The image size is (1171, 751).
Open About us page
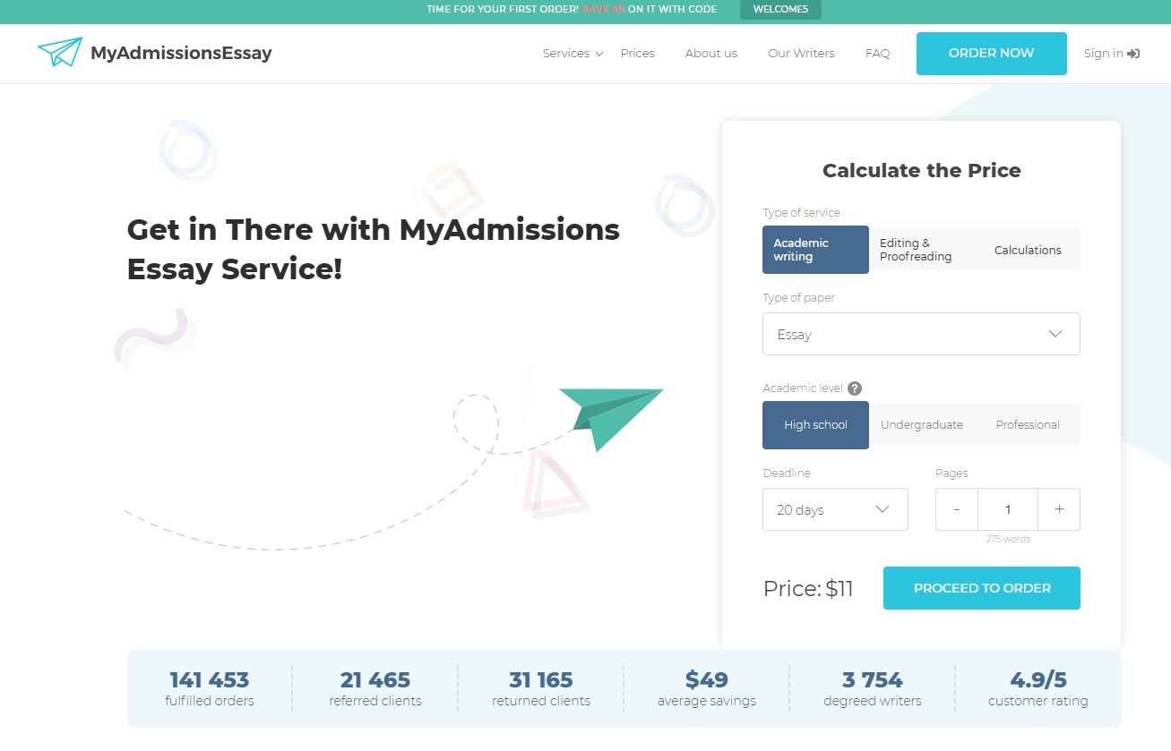point(711,54)
